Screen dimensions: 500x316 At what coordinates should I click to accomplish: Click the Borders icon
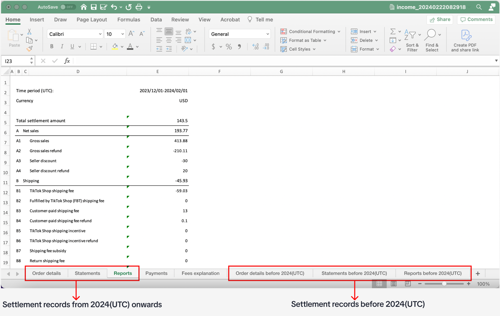pos(94,46)
